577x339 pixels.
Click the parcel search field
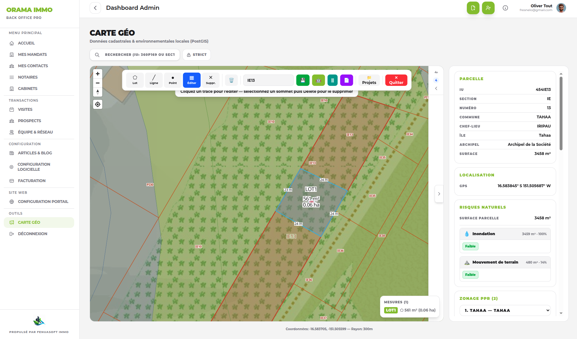[135, 55]
